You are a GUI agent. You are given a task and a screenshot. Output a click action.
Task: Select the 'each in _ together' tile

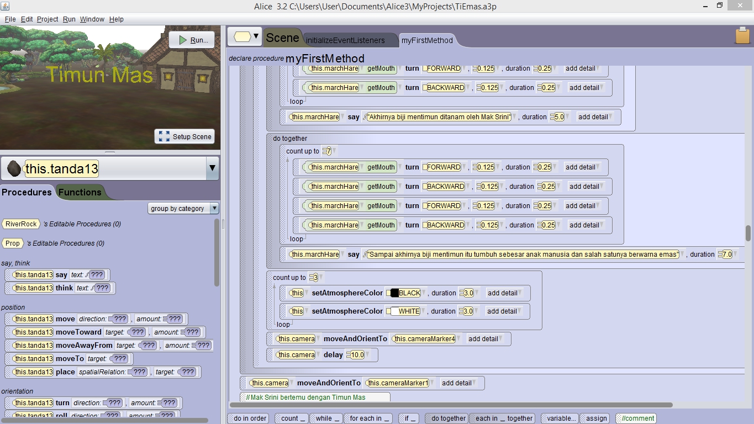pyautogui.click(x=503, y=418)
